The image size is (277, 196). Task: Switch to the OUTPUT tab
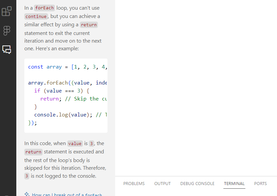click(x=162, y=184)
